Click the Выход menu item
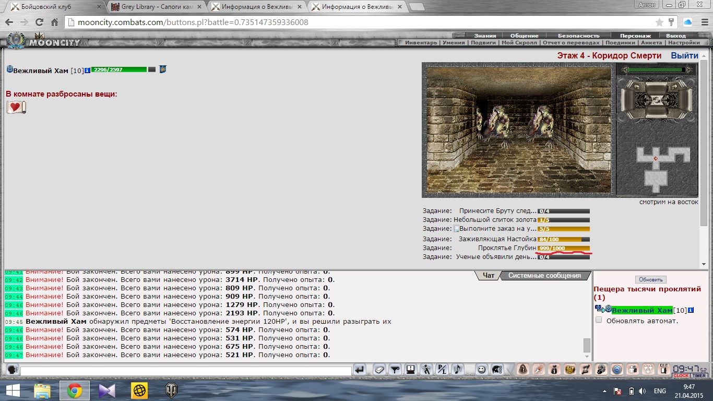 (676, 36)
